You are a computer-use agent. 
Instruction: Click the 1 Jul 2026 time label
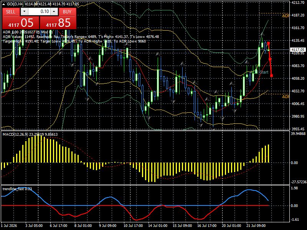(x=9, y=226)
